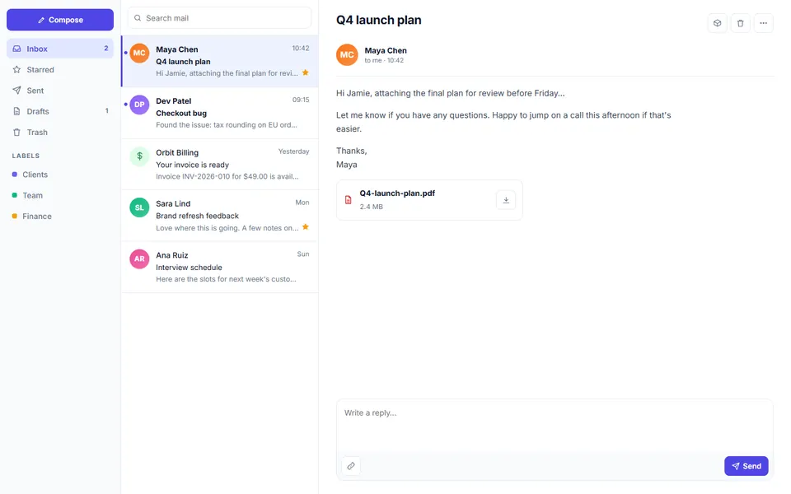Click the Search mail field
Screen dimensions: 791x494
click(219, 17)
